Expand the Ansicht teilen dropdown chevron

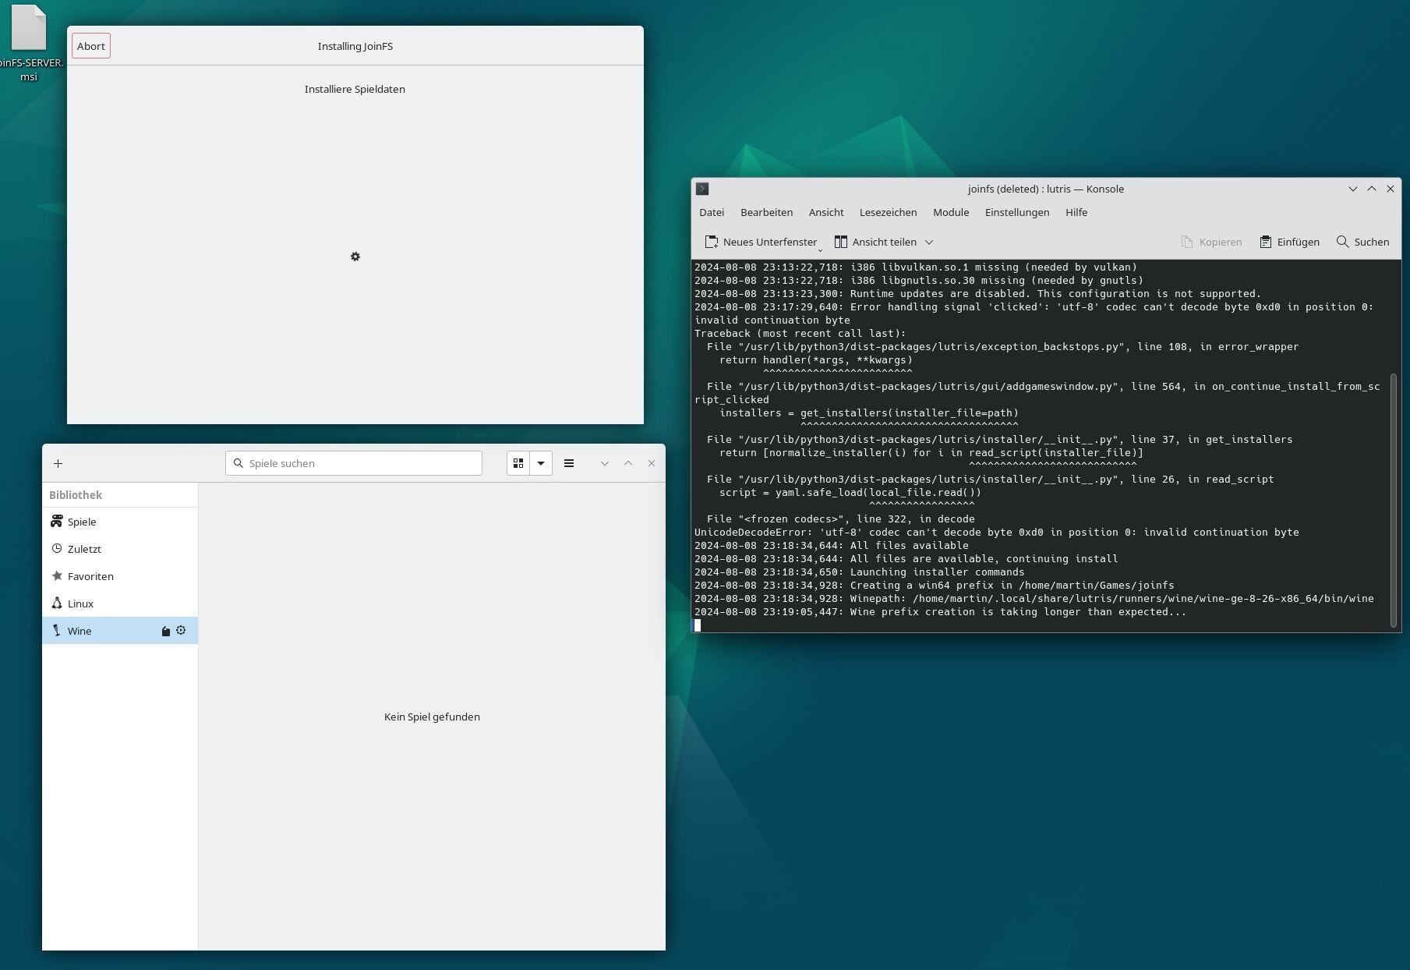coord(929,242)
